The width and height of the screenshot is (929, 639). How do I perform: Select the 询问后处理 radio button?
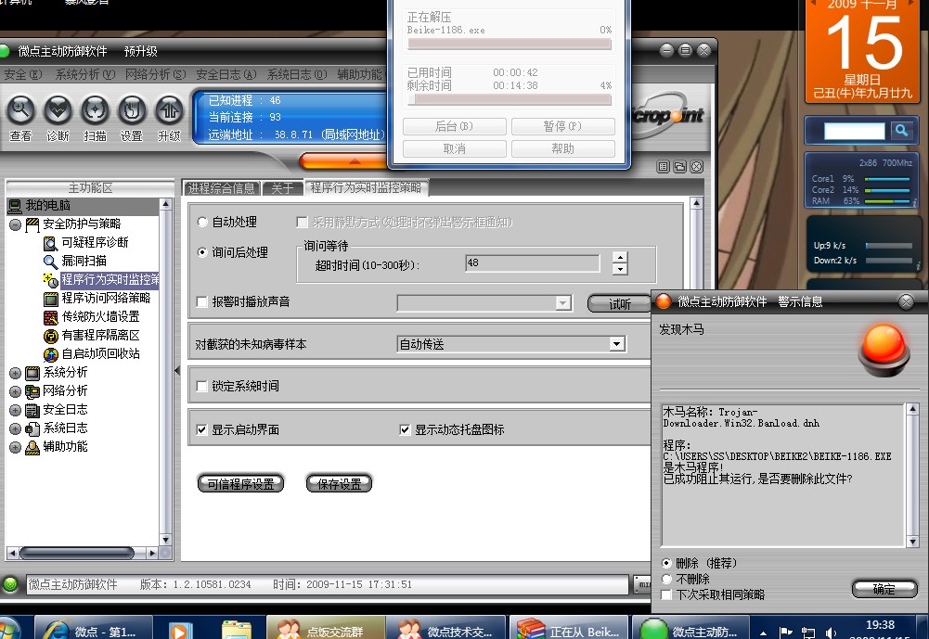point(202,252)
